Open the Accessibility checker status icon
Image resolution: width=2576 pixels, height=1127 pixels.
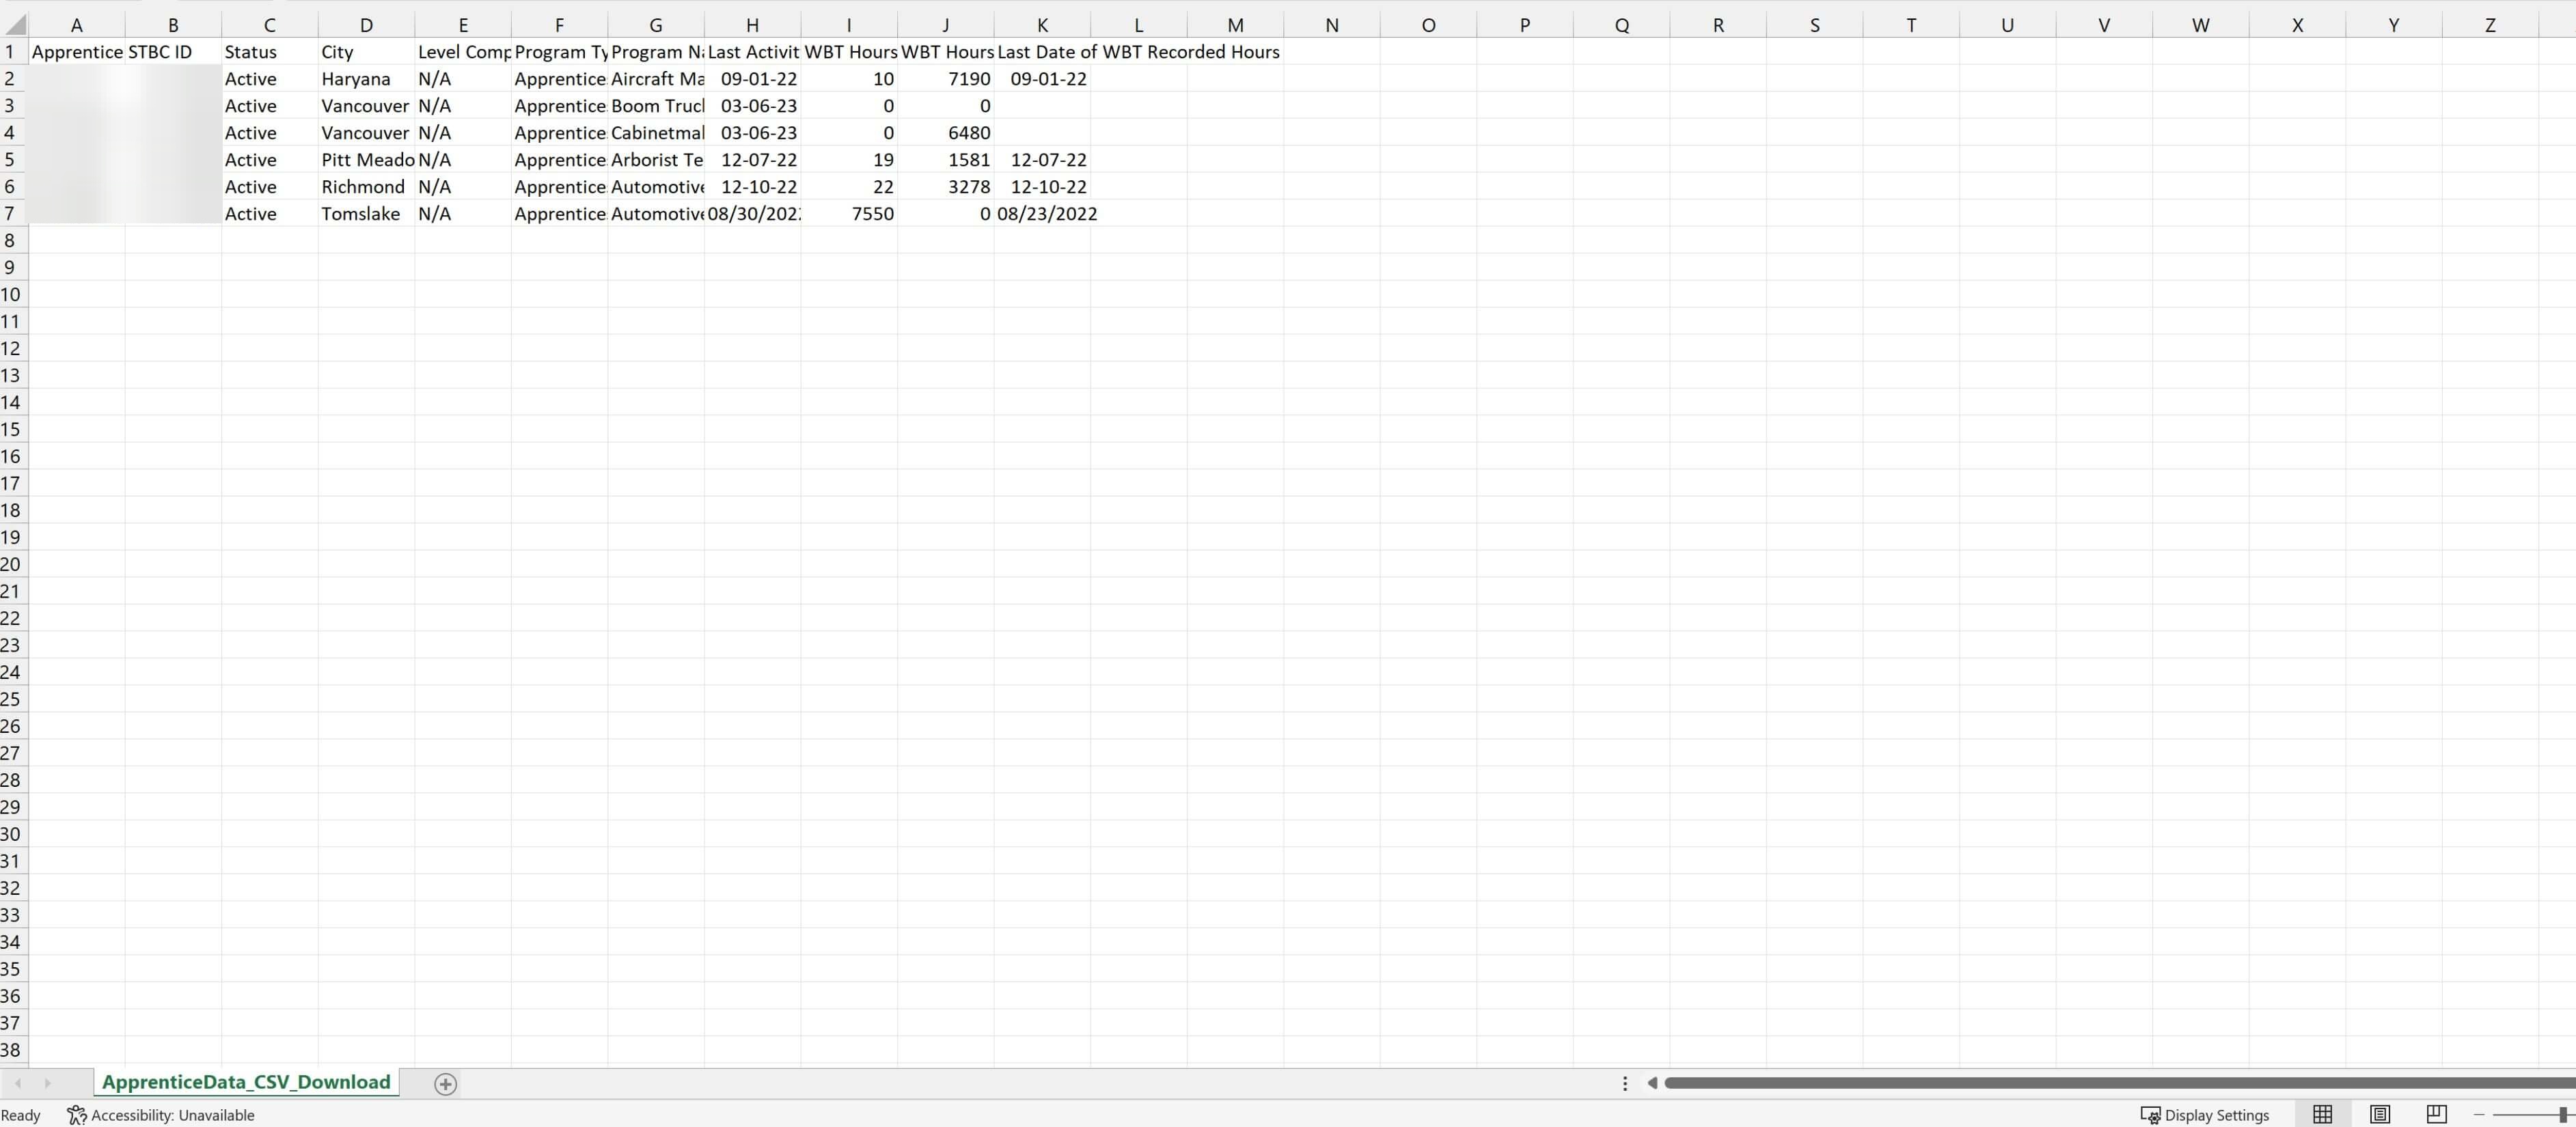click(x=77, y=1115)
